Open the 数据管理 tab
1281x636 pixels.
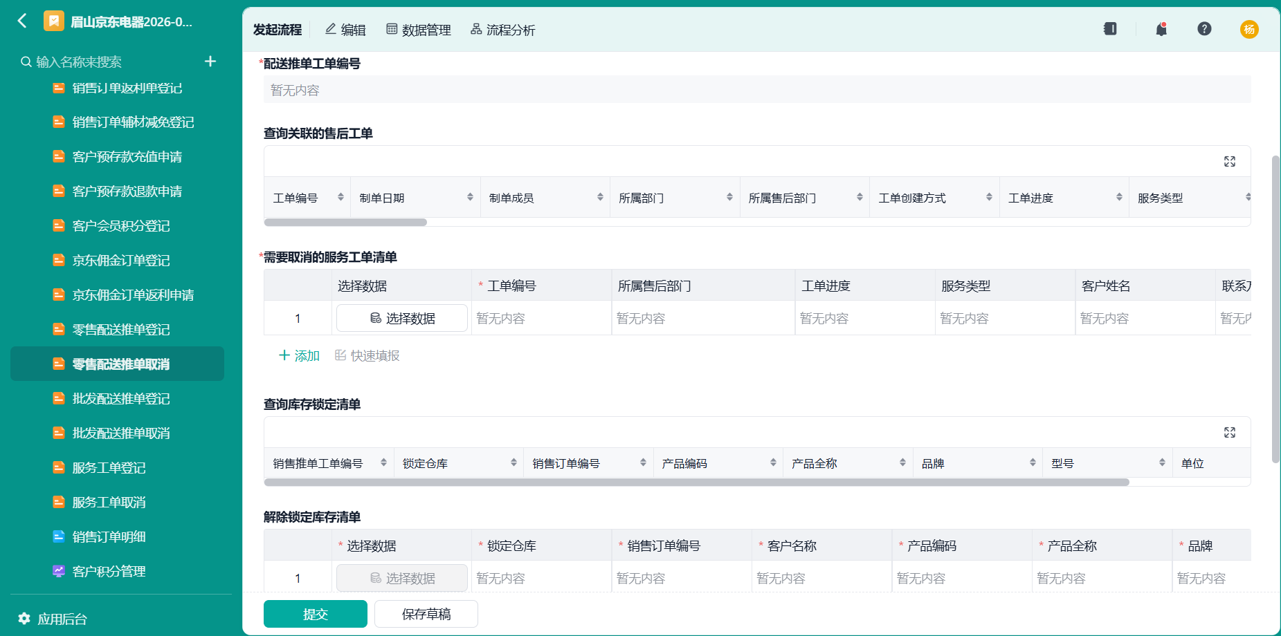pyautogui.click(x=419, y=30)
